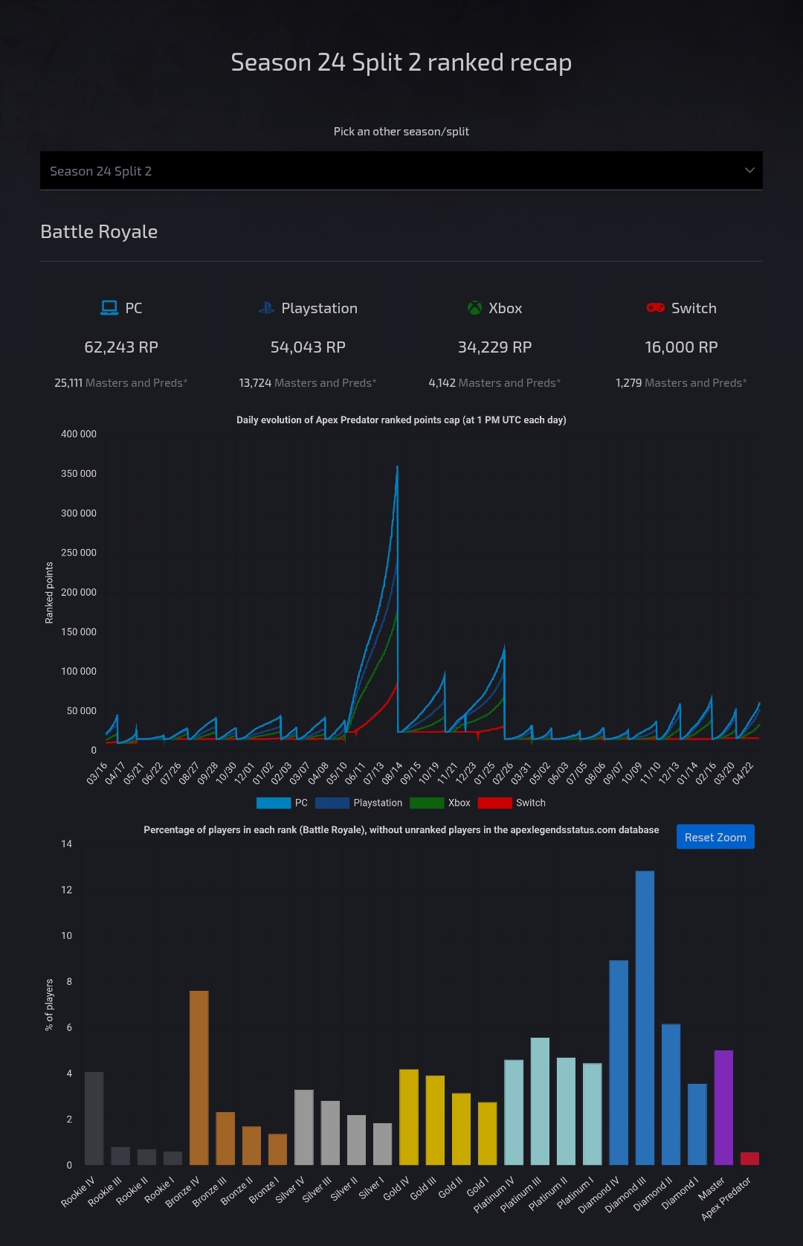The width and height of the screenshot is (803, 1246).
Task: Click the Percentage of players chart title
Action: 401,829
